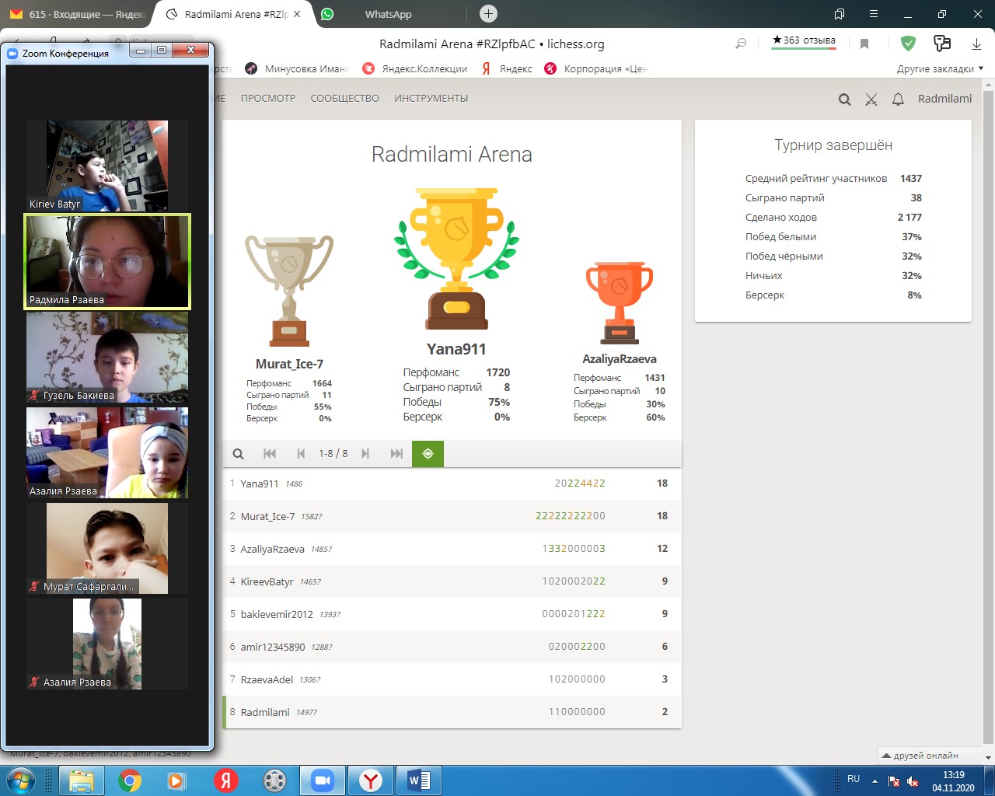Open the crossed swords challenge icon
Image resolution: width=995 pixels, height=796 pixels.
(x=871, y=99)
